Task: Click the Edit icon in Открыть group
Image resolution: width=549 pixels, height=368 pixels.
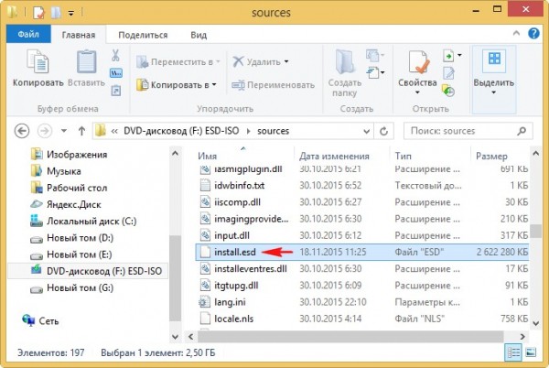Action: click(448, 73)
